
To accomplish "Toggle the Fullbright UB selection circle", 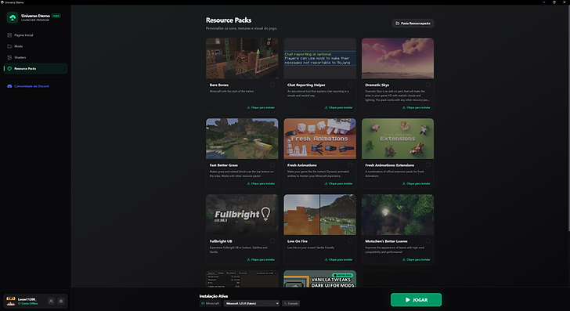I will pos(272,241).
